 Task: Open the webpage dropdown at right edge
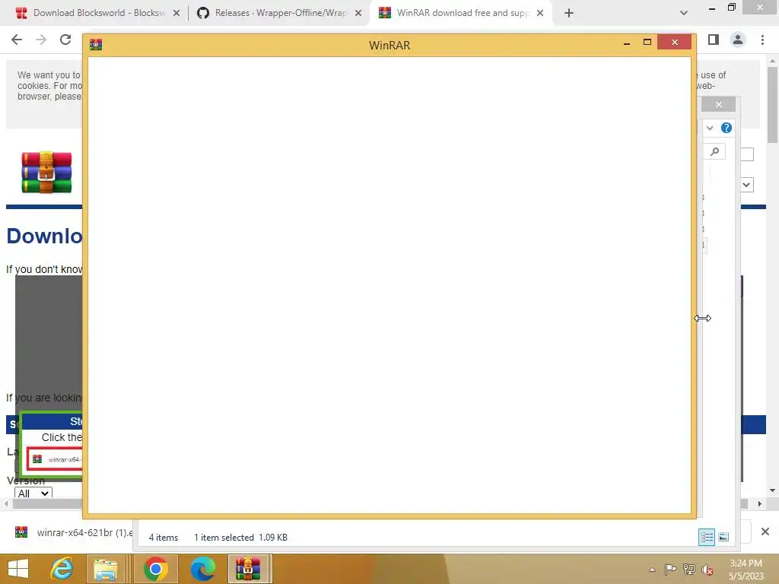click(x=747, y=185)
